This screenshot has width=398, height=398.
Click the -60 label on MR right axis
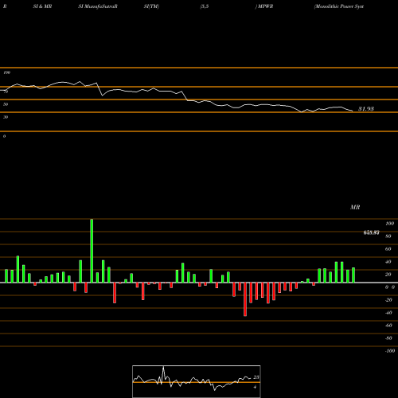[388, 326]
